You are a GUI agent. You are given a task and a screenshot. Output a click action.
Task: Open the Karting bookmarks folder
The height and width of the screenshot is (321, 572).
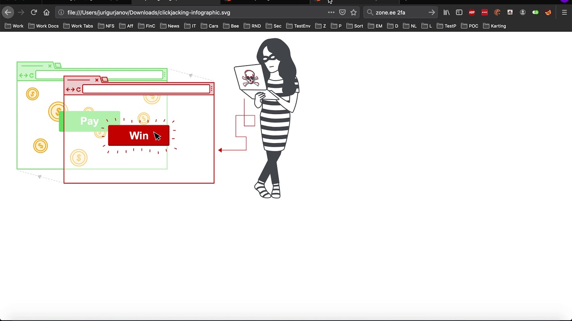click(494, 26)
